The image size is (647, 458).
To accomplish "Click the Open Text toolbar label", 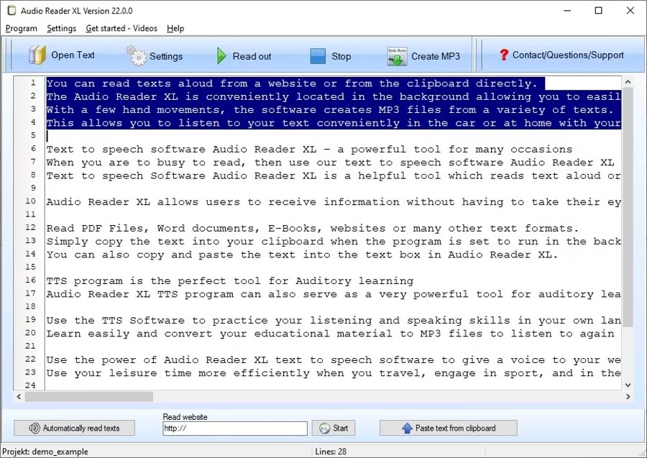I will 73,55.
